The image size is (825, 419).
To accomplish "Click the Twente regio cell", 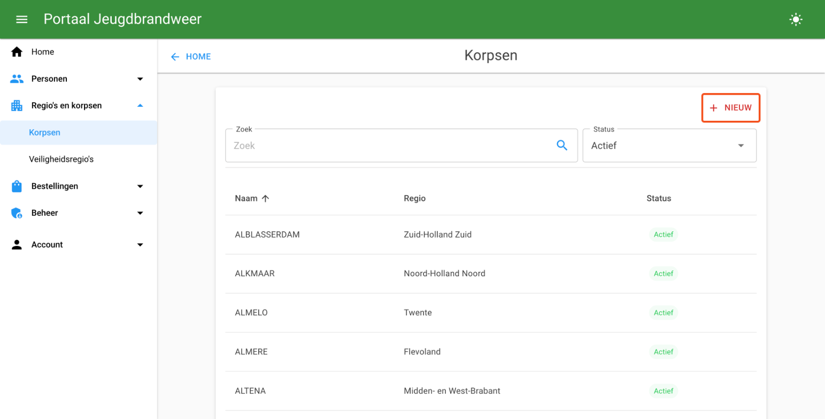I will [x=418, y=313].
